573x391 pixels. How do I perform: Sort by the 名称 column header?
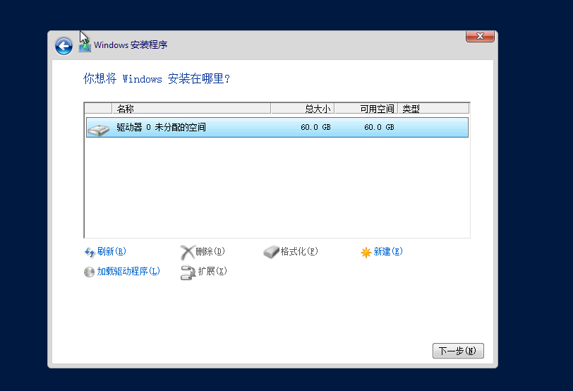pos(191,109)
